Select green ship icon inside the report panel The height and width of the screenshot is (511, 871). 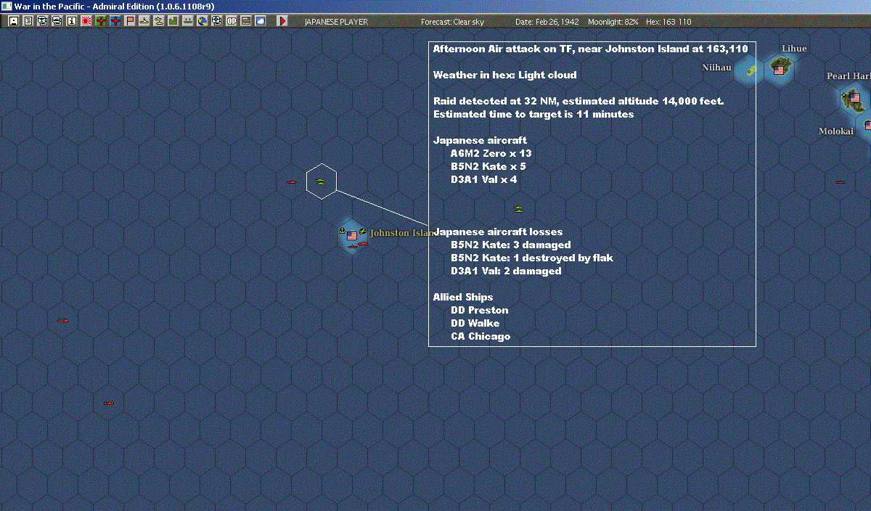pyautogui.click(x=519, y=209)
